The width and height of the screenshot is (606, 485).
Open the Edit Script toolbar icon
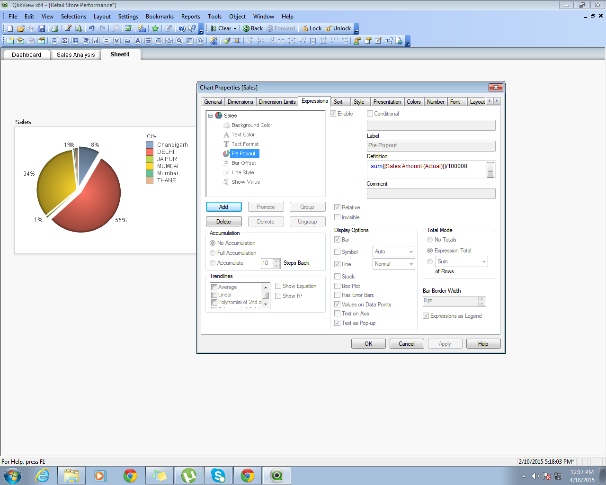(x=68, y=28)
